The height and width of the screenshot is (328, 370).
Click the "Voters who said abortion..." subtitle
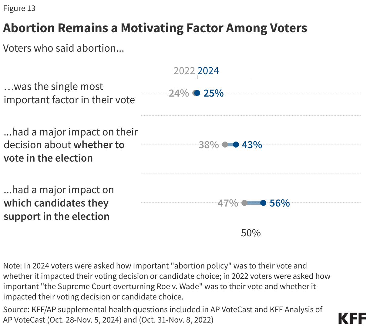point(64,48)
